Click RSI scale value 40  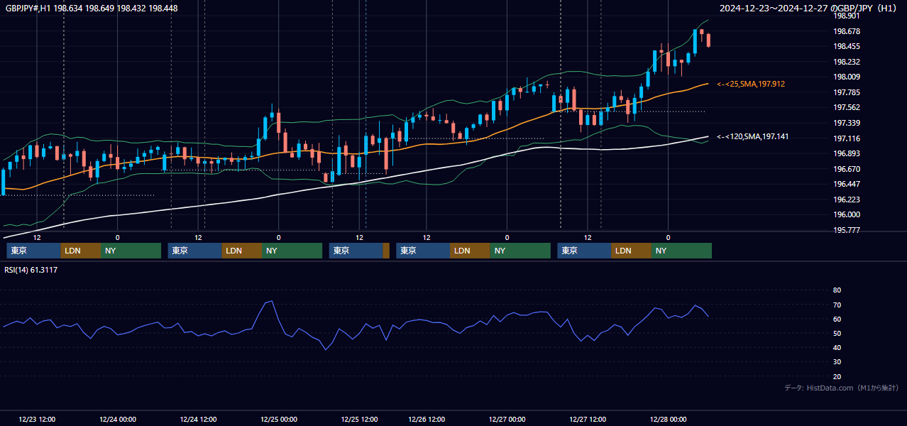click(837, 348)
